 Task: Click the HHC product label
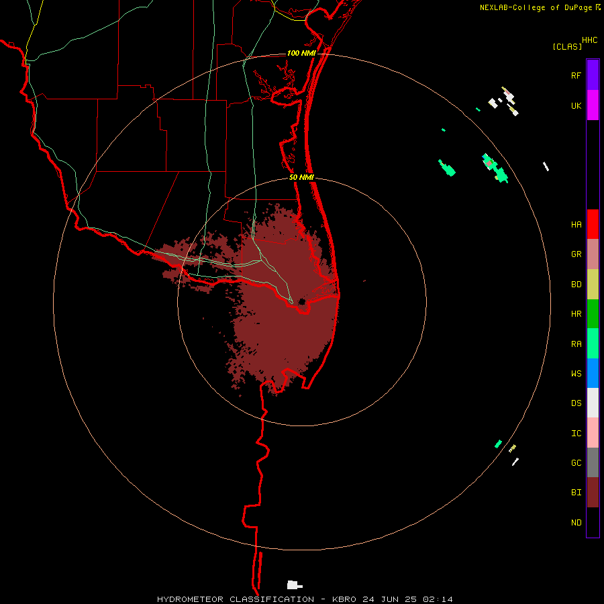pyautogui.click(x=589, y=40)
